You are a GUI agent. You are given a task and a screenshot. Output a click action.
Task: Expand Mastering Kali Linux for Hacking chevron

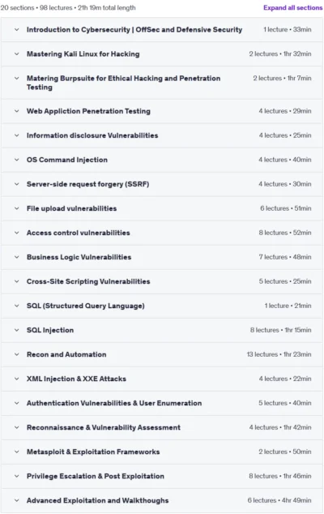(17, 54)
